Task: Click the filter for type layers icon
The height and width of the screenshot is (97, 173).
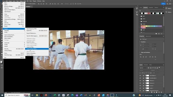Action: [153, 68]
